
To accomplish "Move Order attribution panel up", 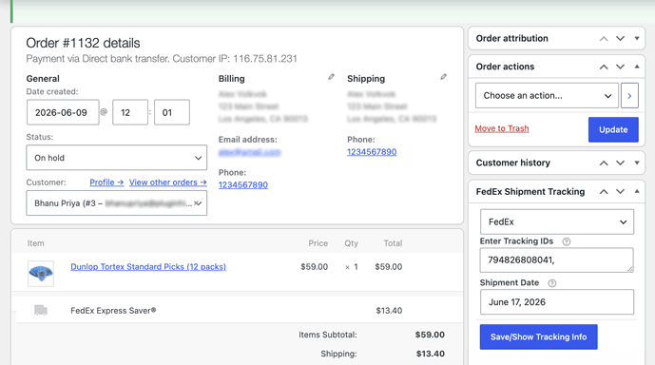I will pos(604,38).
